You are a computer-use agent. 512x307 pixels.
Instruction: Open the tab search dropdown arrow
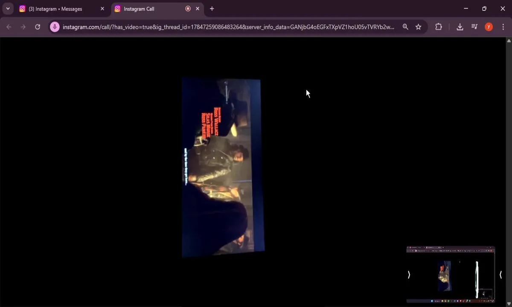point(8,9)
